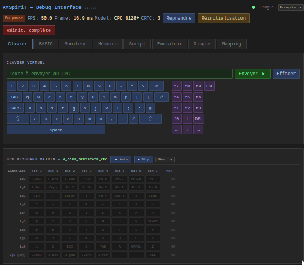Click the @ virtual key

150,108
